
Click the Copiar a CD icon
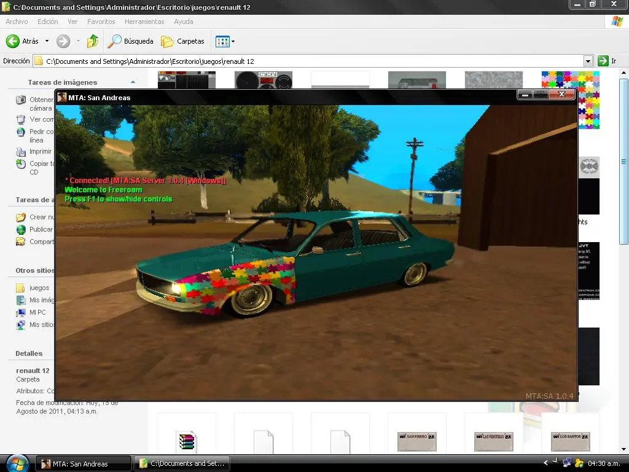tap(21, 163)
